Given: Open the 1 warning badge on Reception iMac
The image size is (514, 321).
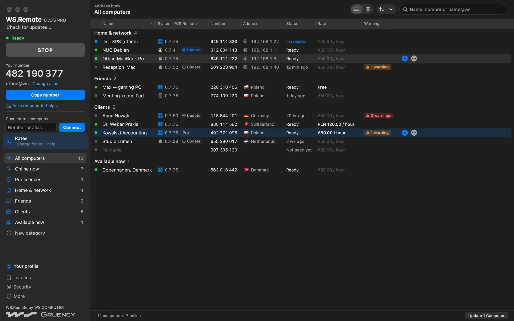Looking at the screenshot, I should 378,67.
